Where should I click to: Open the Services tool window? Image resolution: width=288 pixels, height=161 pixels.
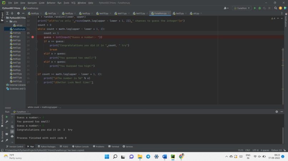(128, 146)
